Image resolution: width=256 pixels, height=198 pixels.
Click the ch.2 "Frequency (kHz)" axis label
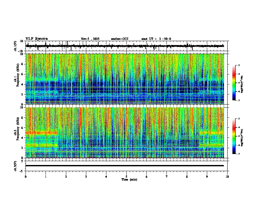pyautogui.click(x=18, y=128)
